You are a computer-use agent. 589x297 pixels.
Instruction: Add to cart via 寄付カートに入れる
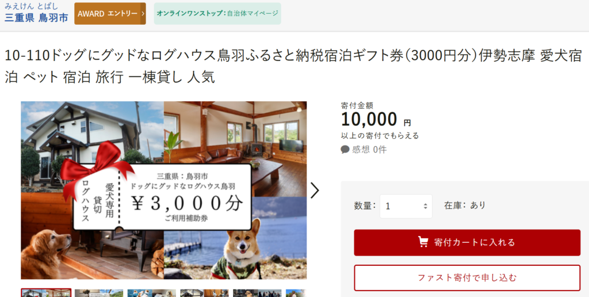tap(467, 242)
